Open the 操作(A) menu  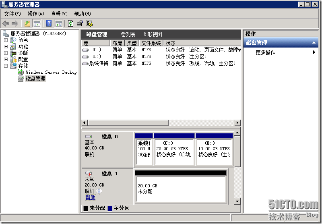pyautogui.click(x=36, y=14)
